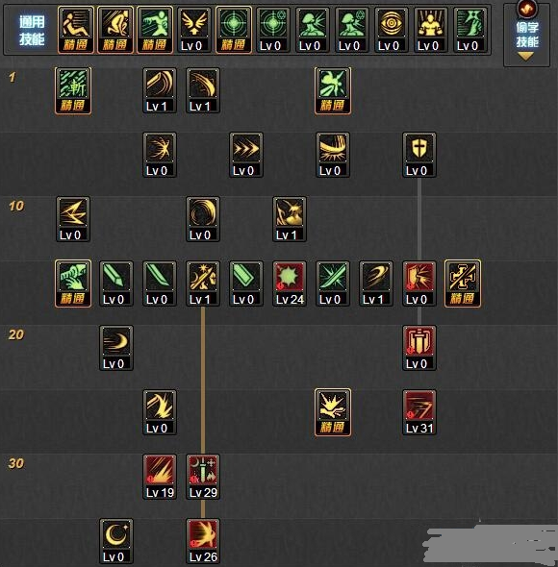Select the shield with cross skill

click(418, 155)
